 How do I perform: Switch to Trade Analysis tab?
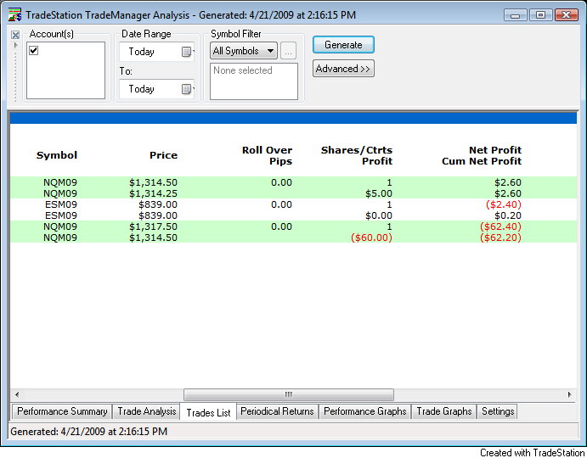tap(146, 411)
